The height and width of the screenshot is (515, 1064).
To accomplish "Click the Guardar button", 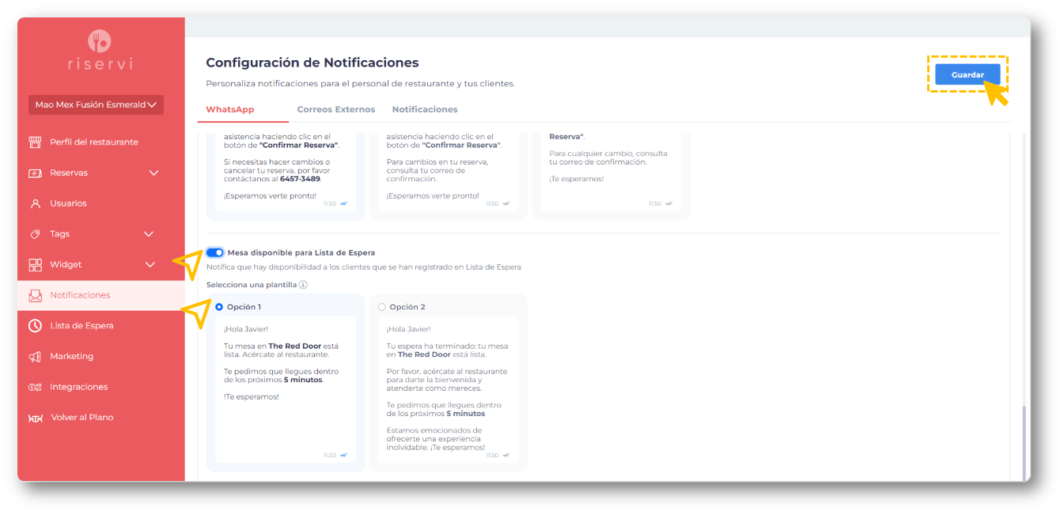I will [967, 74].
